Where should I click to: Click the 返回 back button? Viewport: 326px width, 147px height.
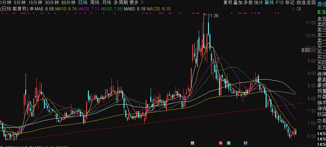tap(311, 2)
